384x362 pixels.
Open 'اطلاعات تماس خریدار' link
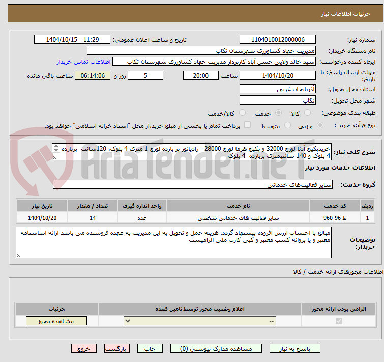click(84, 62)
